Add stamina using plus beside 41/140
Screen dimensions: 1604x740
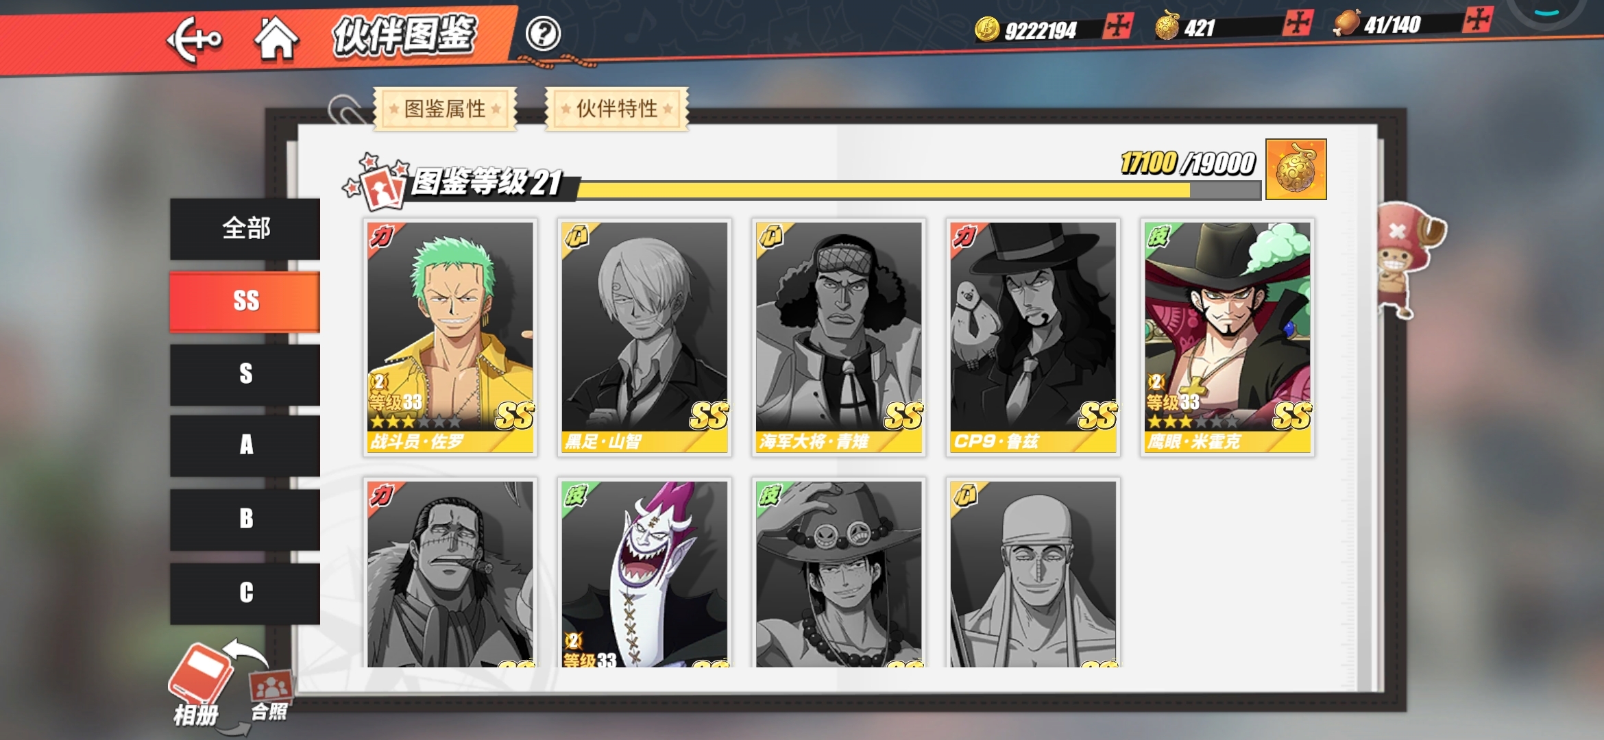1477,19
